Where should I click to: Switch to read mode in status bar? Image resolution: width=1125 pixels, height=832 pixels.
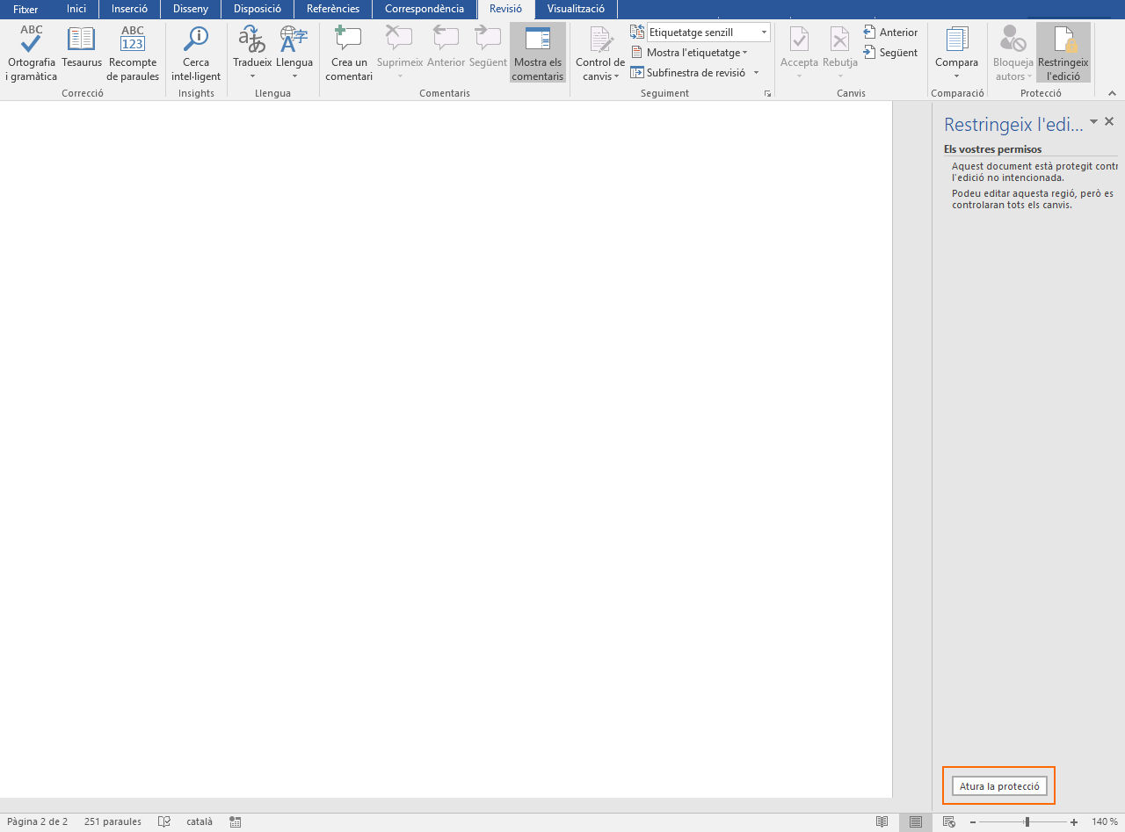[x=882, y=821]
